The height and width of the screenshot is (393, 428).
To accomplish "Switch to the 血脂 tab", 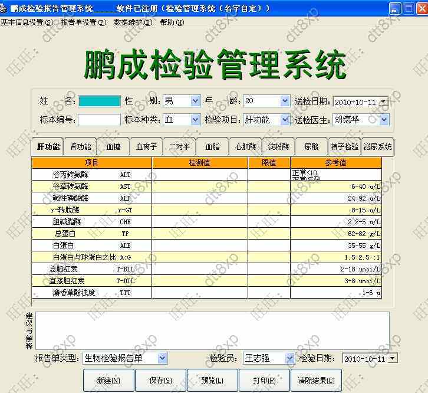I will tap(212, 147).
